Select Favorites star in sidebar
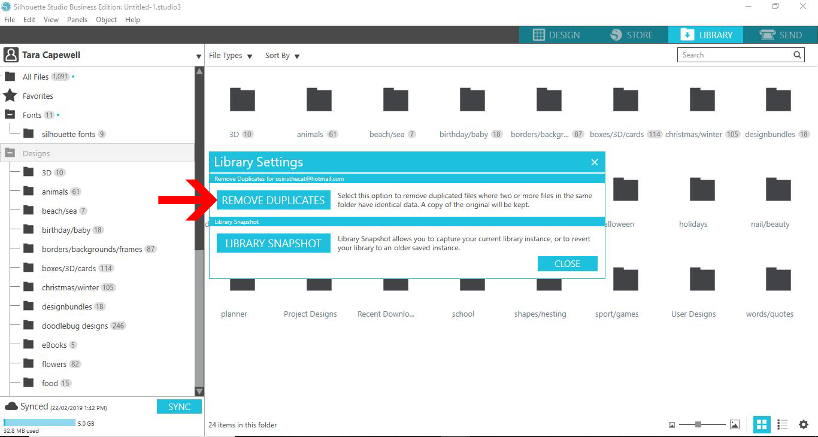This screenshot has width=818, height=437. [10, 96]
